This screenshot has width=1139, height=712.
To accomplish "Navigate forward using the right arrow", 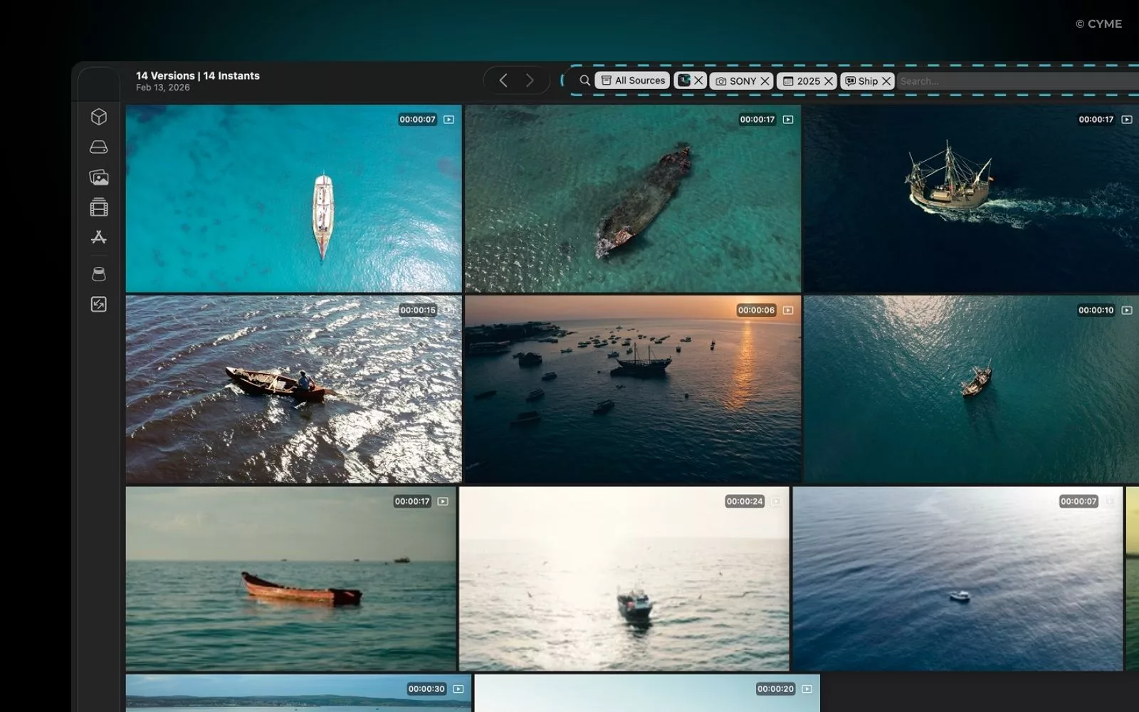I will (529, 80).
